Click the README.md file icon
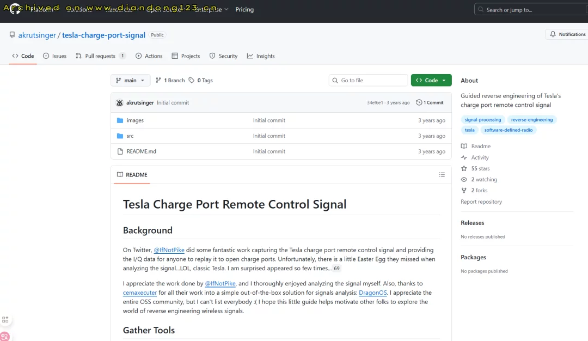 coord(120,151)
